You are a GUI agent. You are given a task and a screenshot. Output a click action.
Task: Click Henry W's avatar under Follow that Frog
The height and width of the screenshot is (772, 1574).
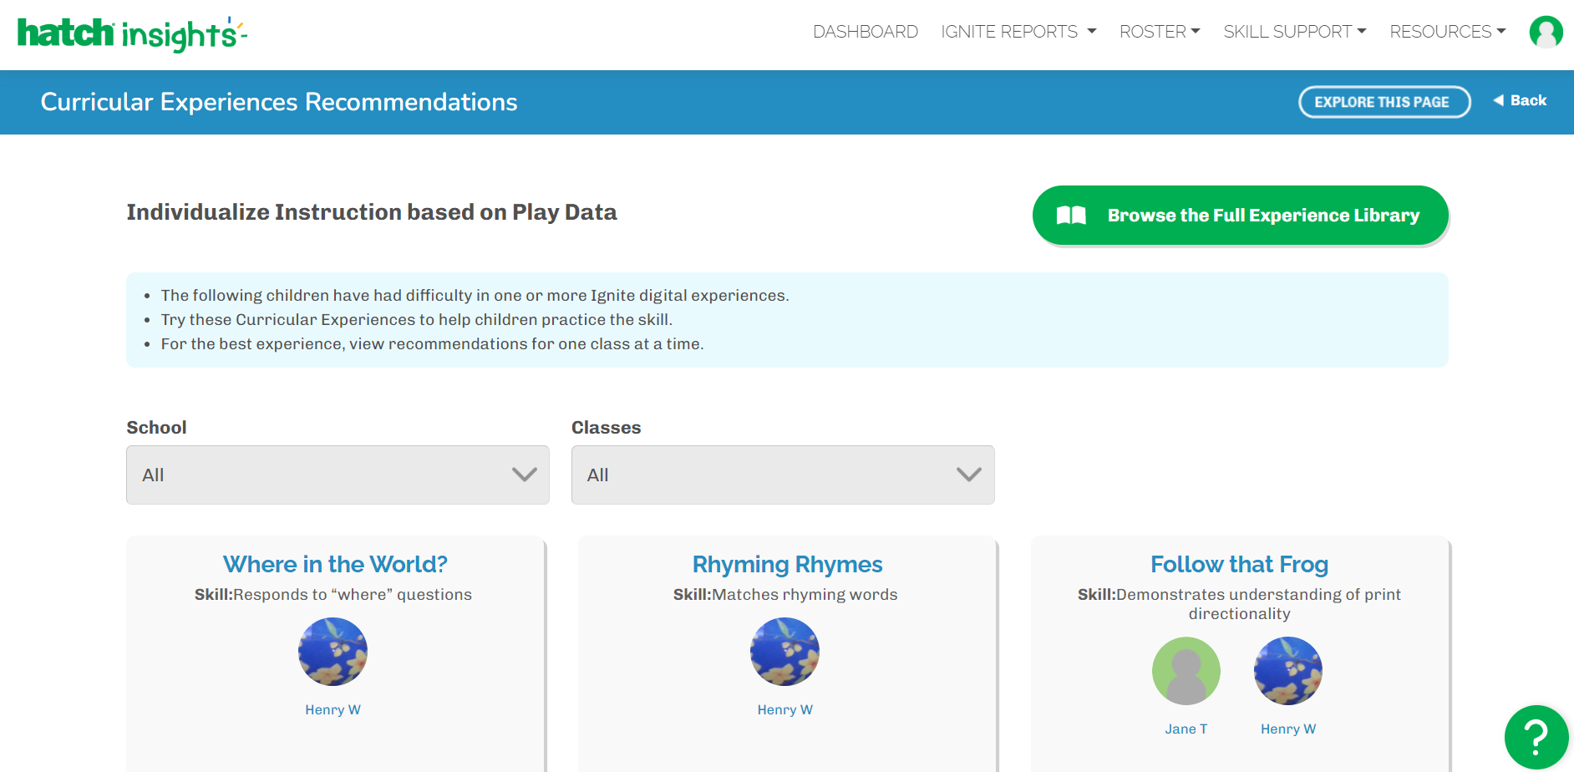[1287, 671]
